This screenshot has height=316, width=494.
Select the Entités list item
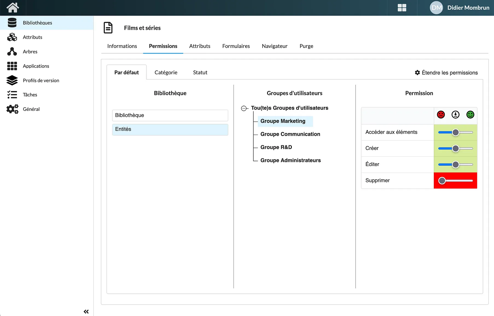coord(170,129)
